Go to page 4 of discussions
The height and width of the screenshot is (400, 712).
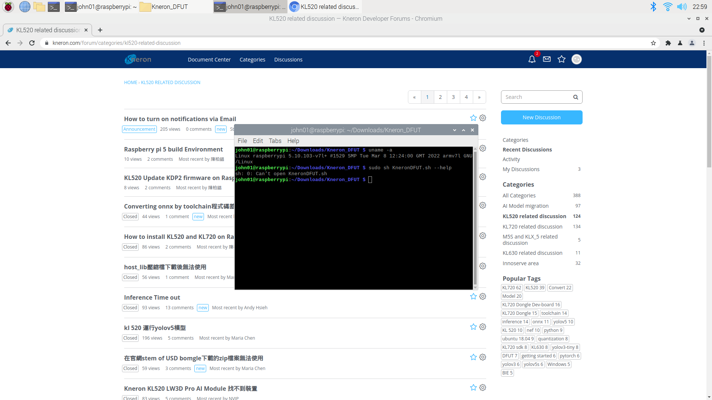466,97
